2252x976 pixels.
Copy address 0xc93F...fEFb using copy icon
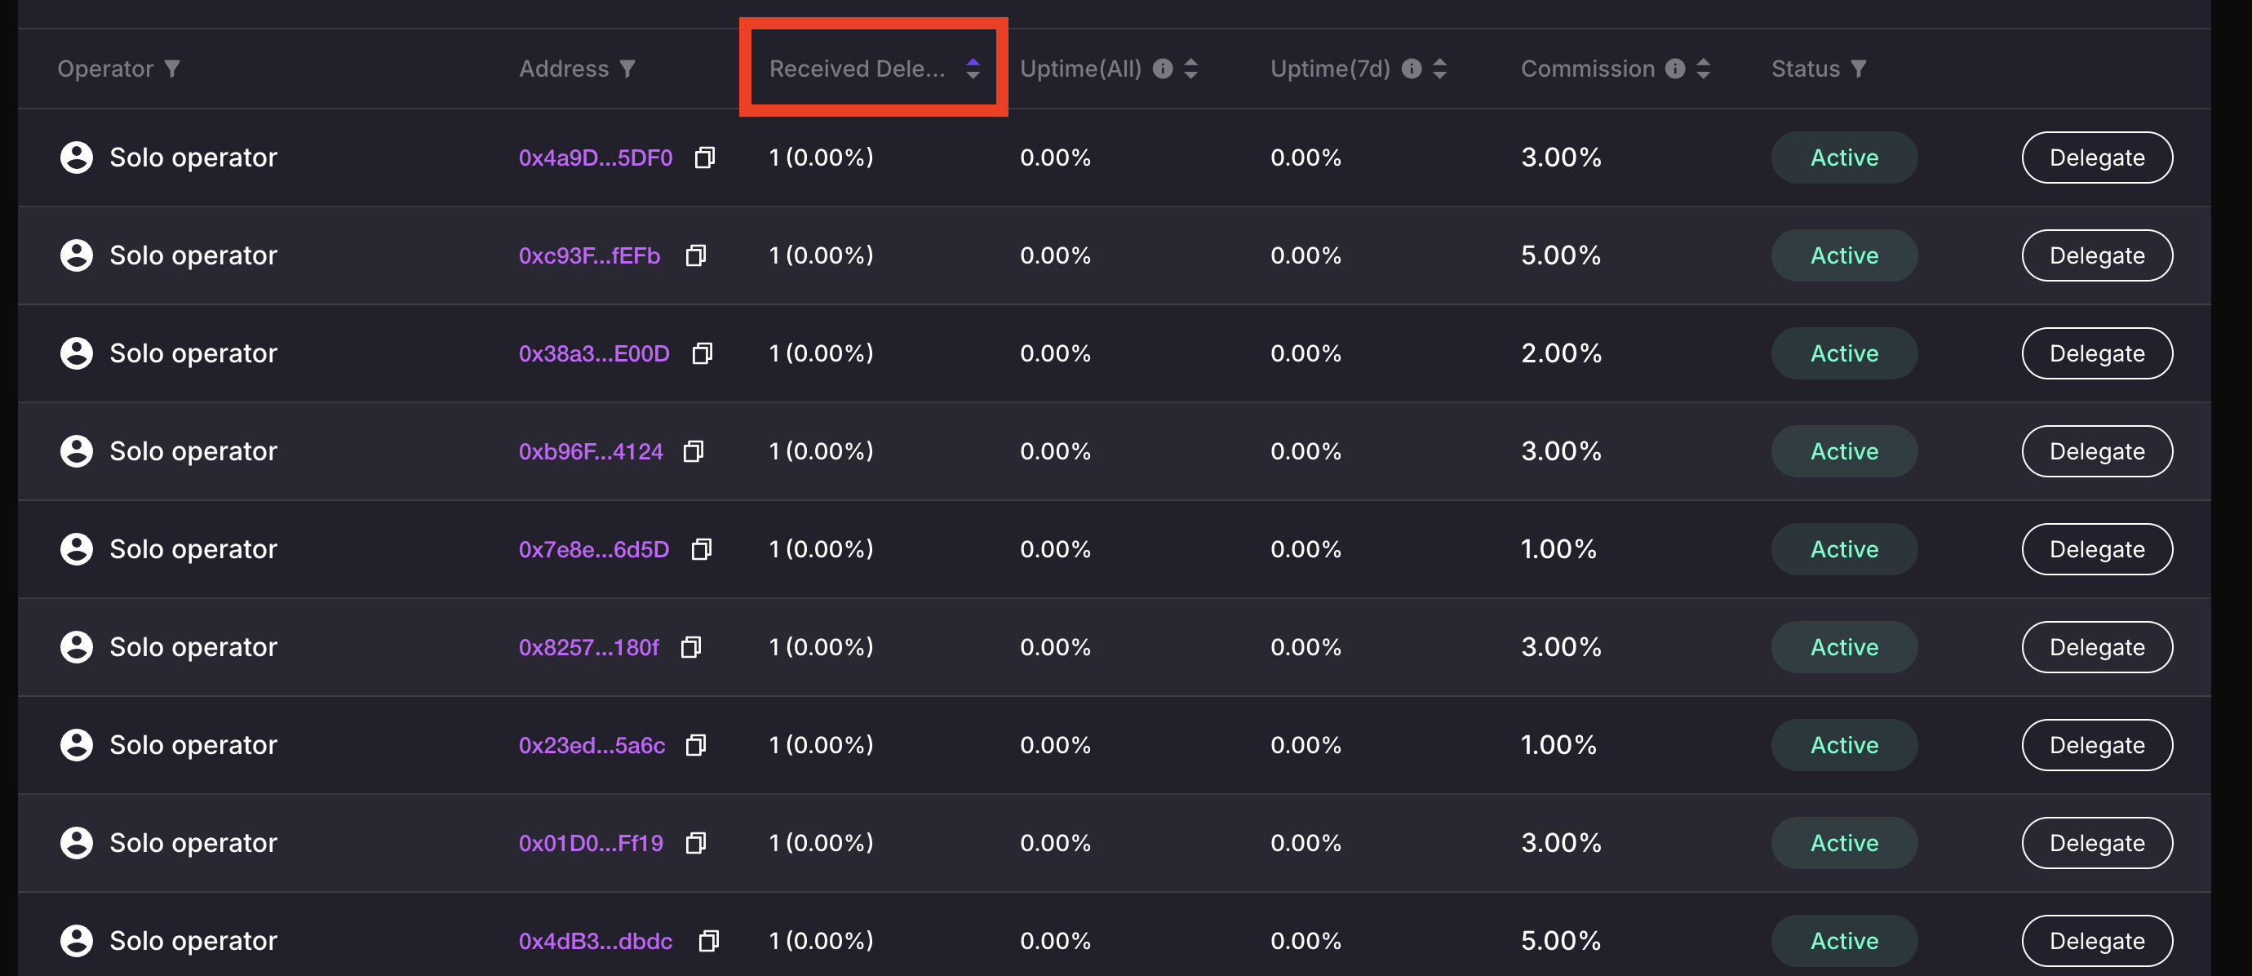[696, 255]
